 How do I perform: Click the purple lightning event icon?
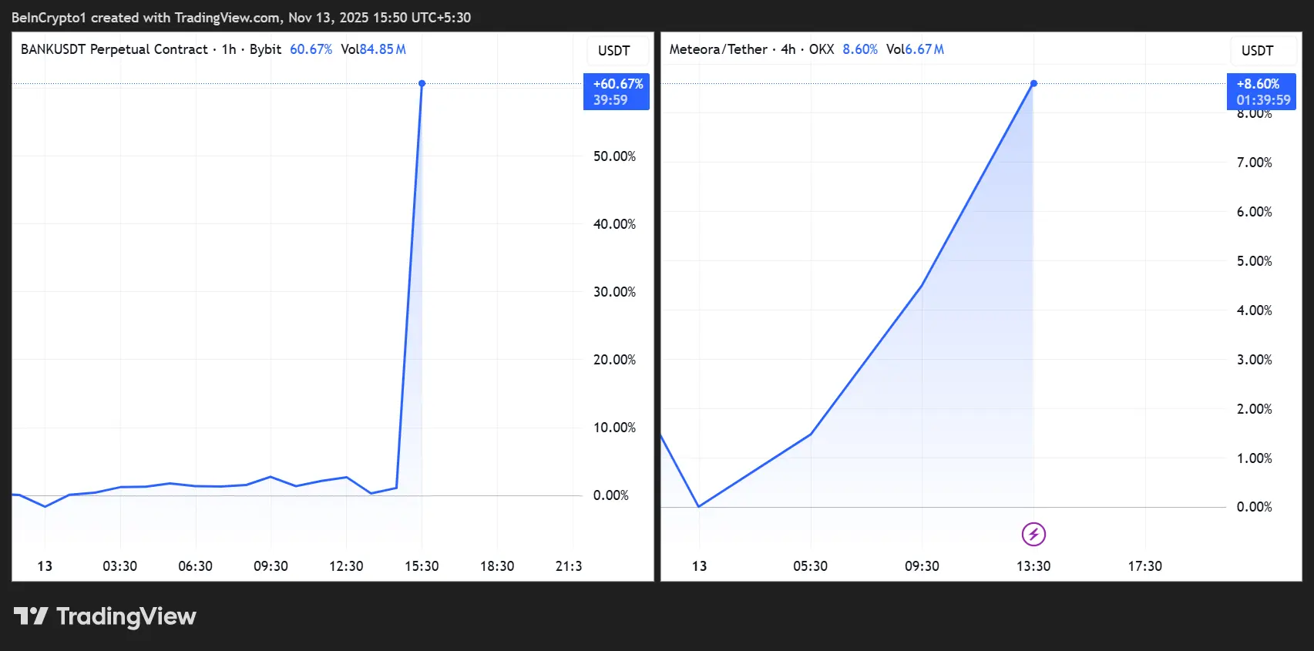click(x=1033, y=534)
